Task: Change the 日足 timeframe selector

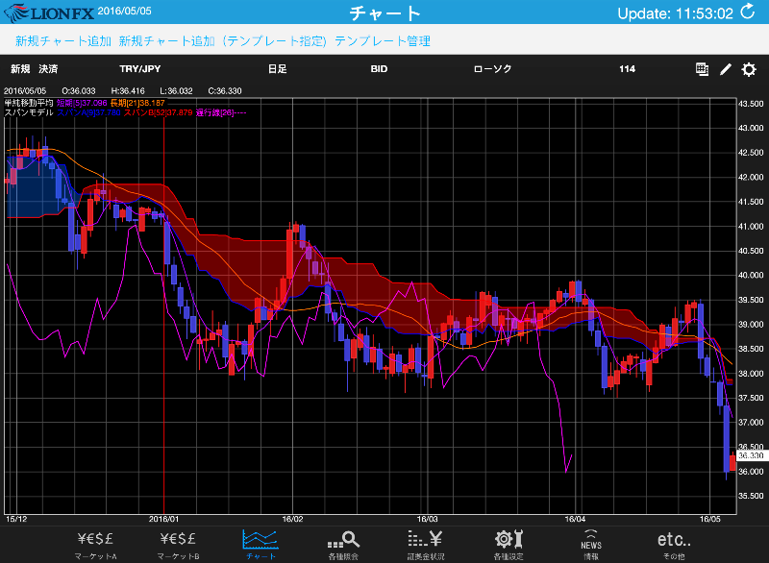Action: [278, 69]
